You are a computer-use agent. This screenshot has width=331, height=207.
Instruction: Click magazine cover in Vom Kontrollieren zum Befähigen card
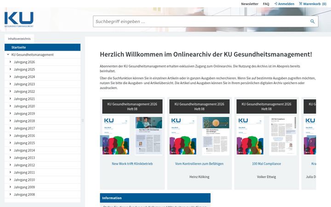(183, 136)
